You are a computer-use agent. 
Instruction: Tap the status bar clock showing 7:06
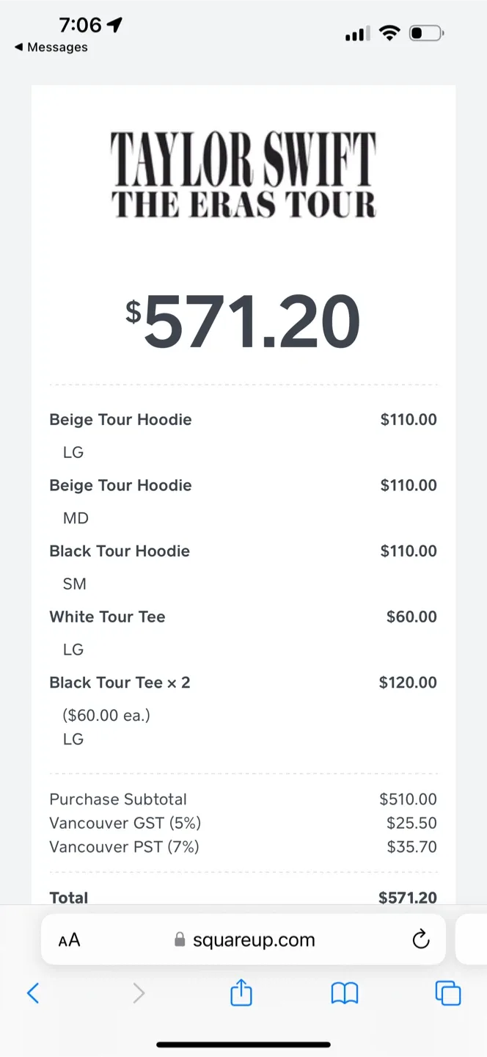point(80,25)
